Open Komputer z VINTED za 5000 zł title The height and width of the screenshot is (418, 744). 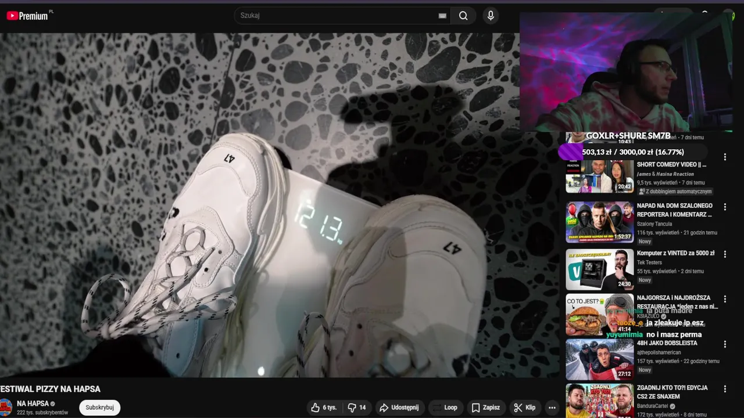[675, 253]
